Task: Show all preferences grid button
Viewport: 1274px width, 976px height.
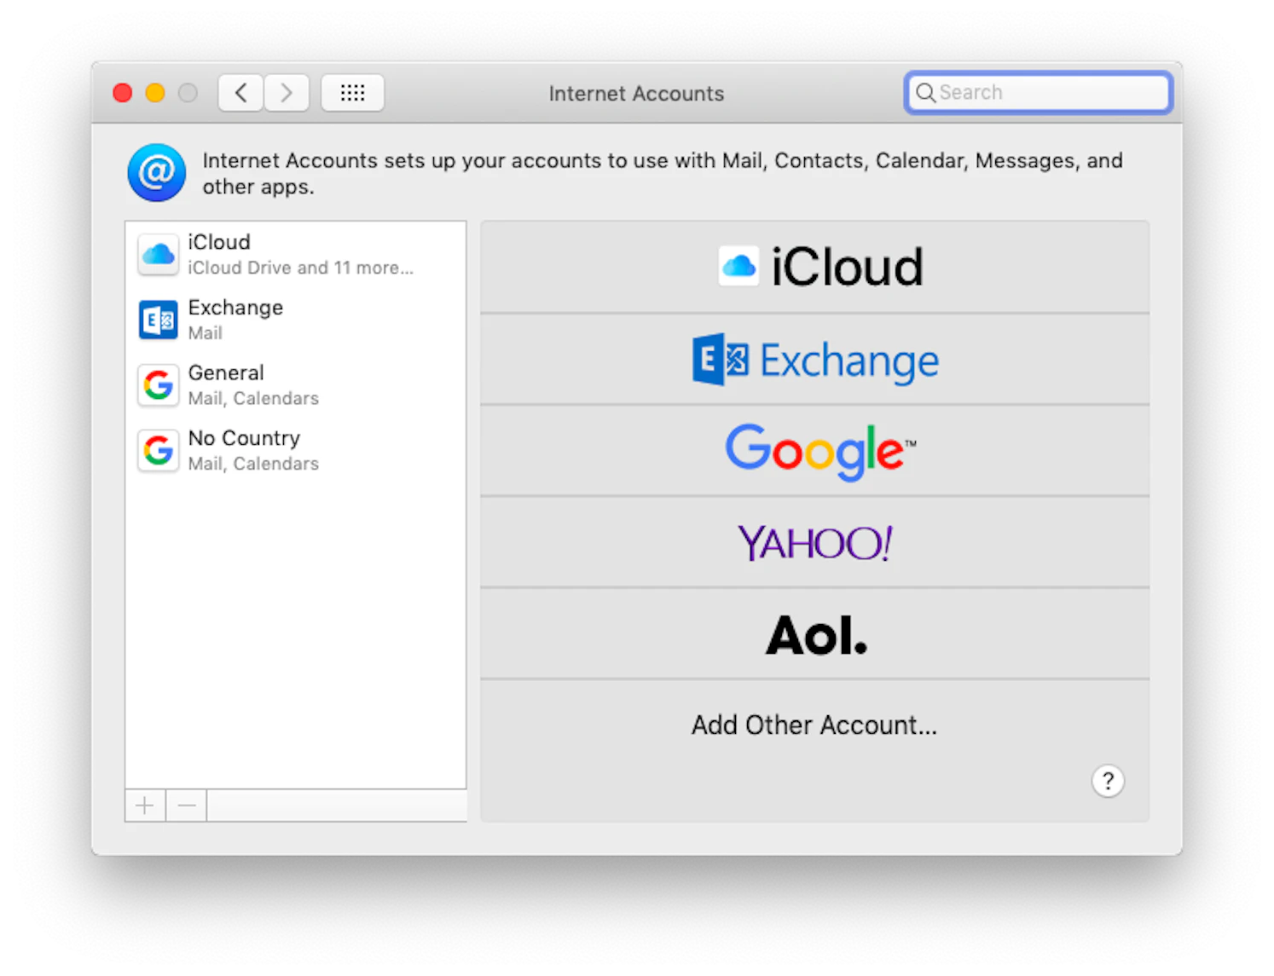Action: [x=352, y=93]
